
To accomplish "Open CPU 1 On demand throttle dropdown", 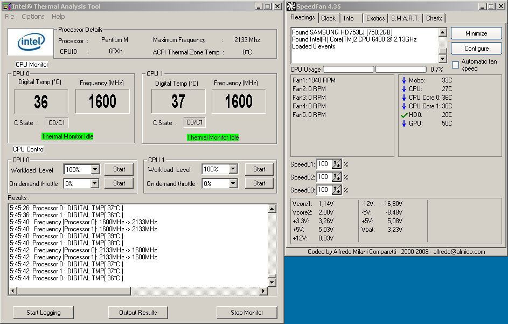I will click(233, 184).
